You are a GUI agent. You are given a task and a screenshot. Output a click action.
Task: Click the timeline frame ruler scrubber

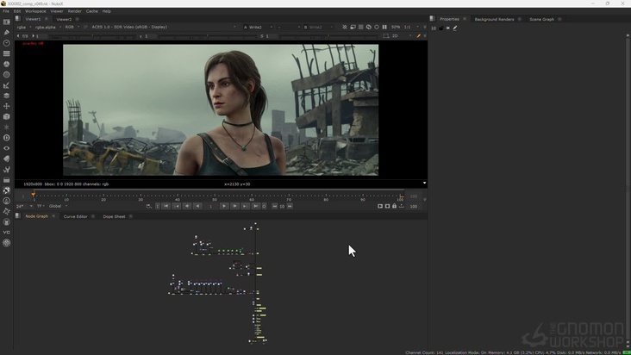point(216,196)
